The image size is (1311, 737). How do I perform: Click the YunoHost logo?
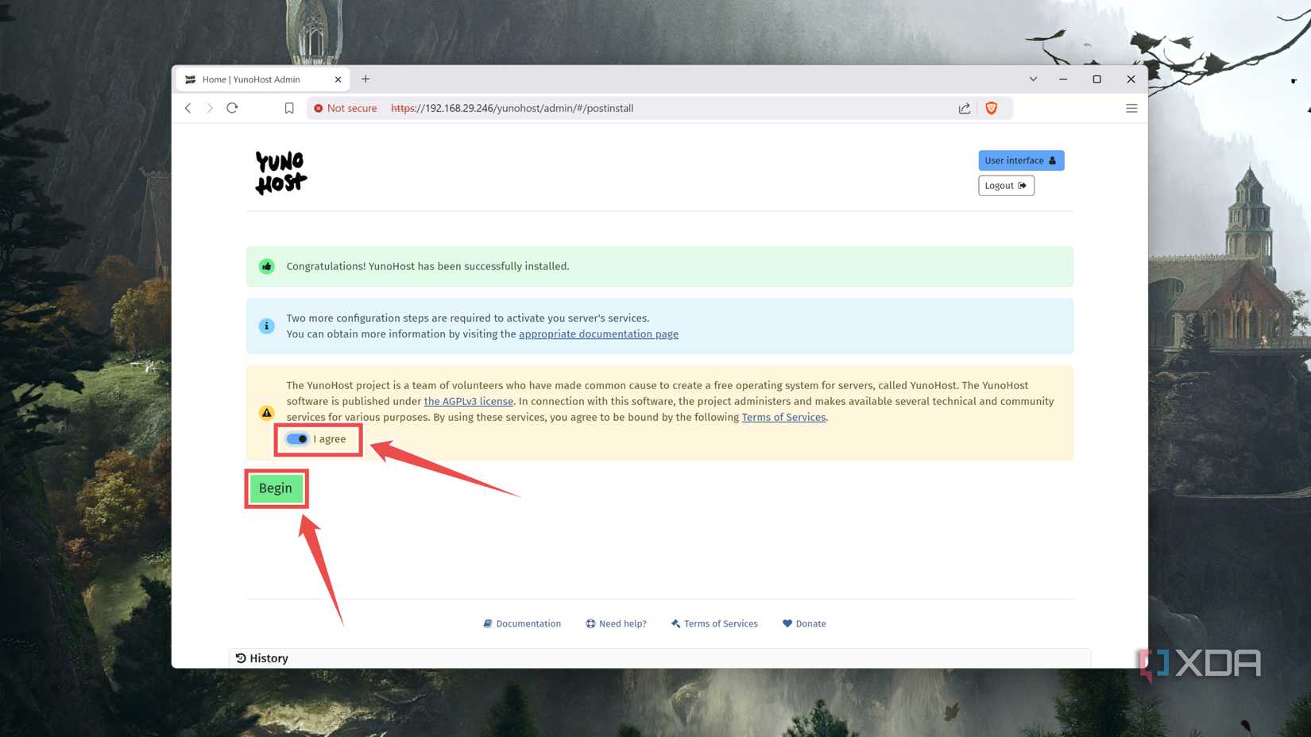pyautogui.click(x=280, y=172)
